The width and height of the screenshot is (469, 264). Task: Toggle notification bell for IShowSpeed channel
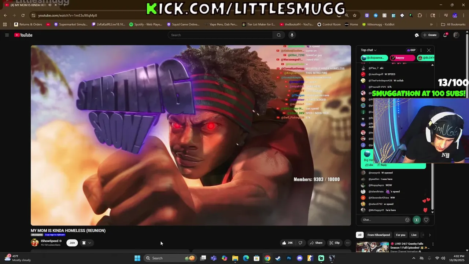pos(86,243)
